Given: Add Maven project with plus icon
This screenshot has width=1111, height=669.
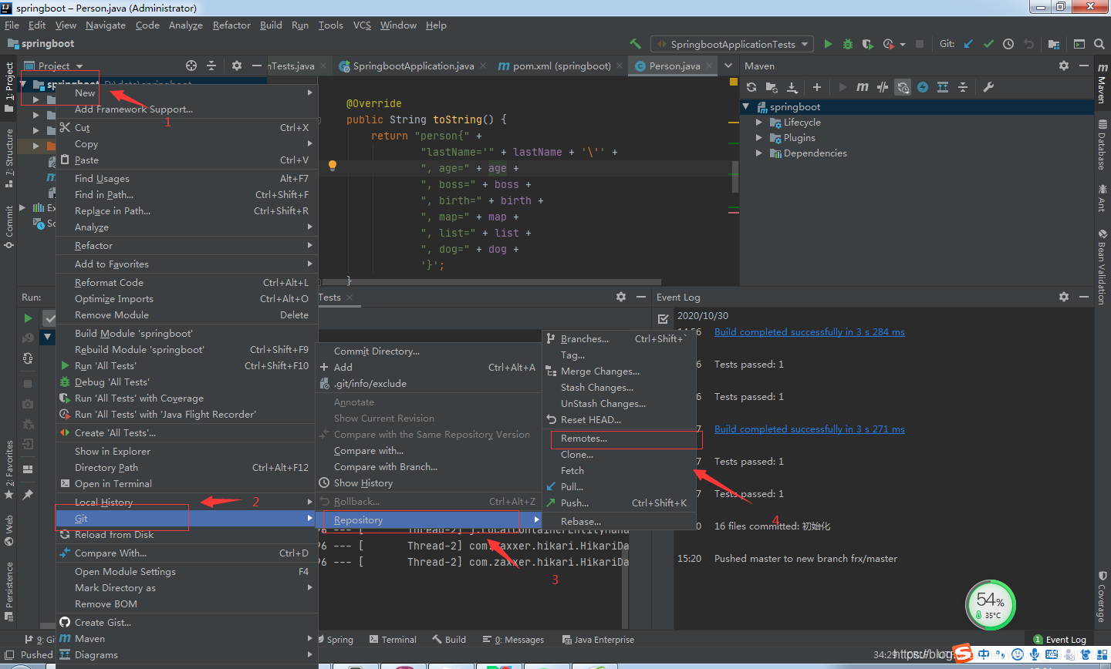Looking at the screenshot, I should pyautogui.click(x=817, y=87).
